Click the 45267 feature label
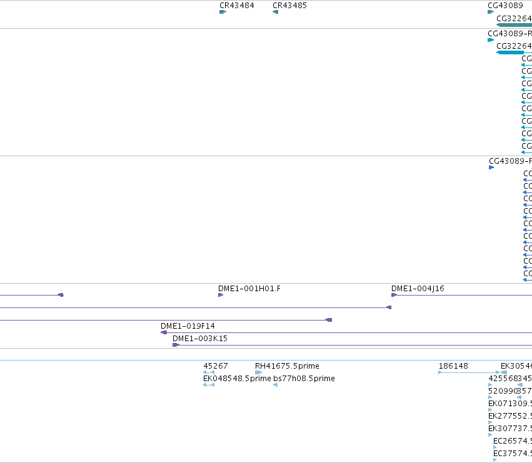The width and height of the screenshot is (532, 463). pos(216,366)
